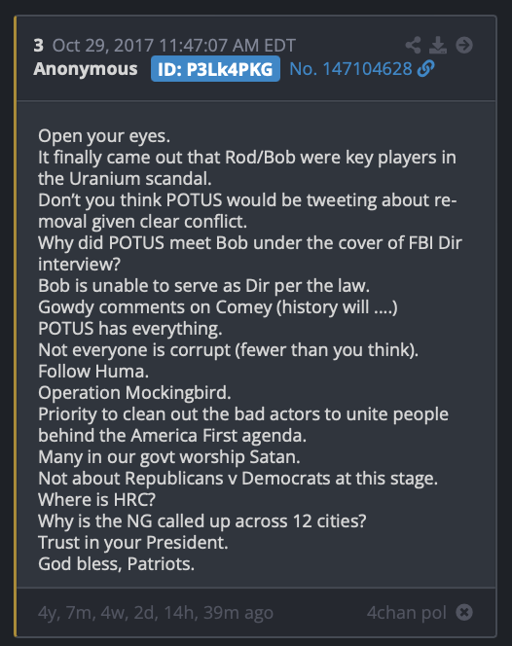512x646 pixels.
Task: Click the Anonymous poster name
Action: point(86,69)
